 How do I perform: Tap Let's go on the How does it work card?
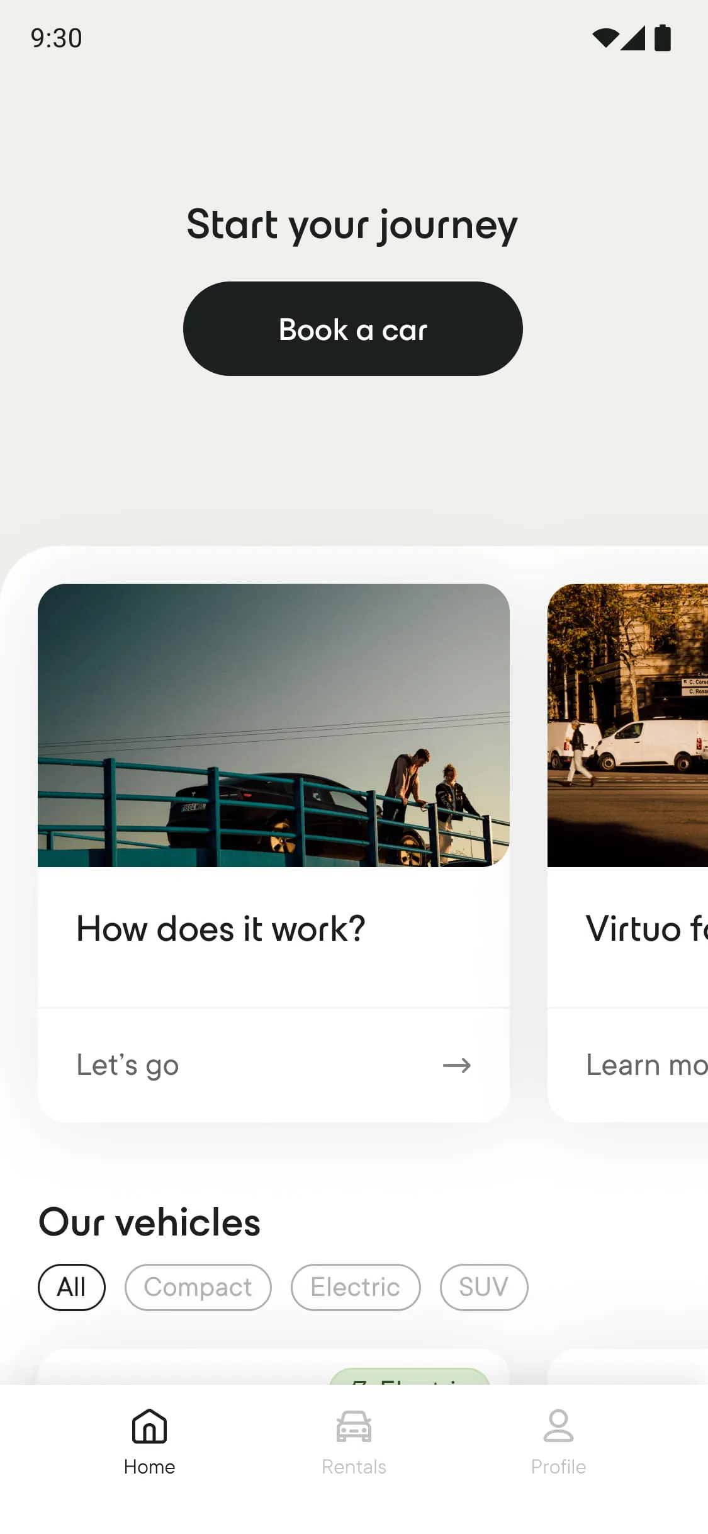pyautogui.click(x=126, y=1065)
